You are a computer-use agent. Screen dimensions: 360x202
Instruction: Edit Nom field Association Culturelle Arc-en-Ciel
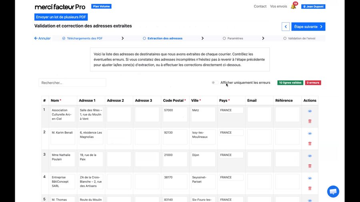(x=63, y=114)
